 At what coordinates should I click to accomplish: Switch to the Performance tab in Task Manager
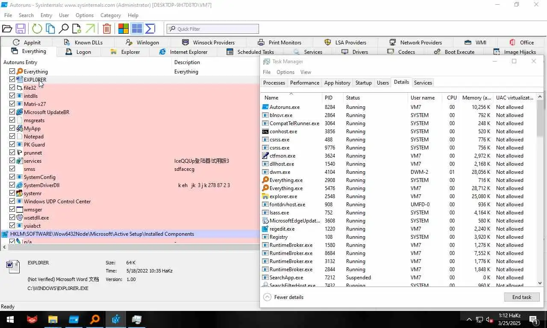tap(305, 83)
